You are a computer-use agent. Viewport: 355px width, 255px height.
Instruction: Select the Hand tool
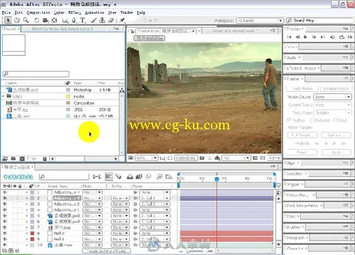click(17, 20)
